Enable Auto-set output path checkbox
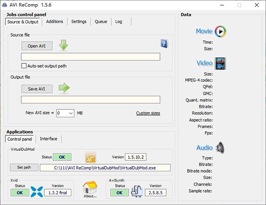This screenshot has height=205, width=266. (24, 66)
